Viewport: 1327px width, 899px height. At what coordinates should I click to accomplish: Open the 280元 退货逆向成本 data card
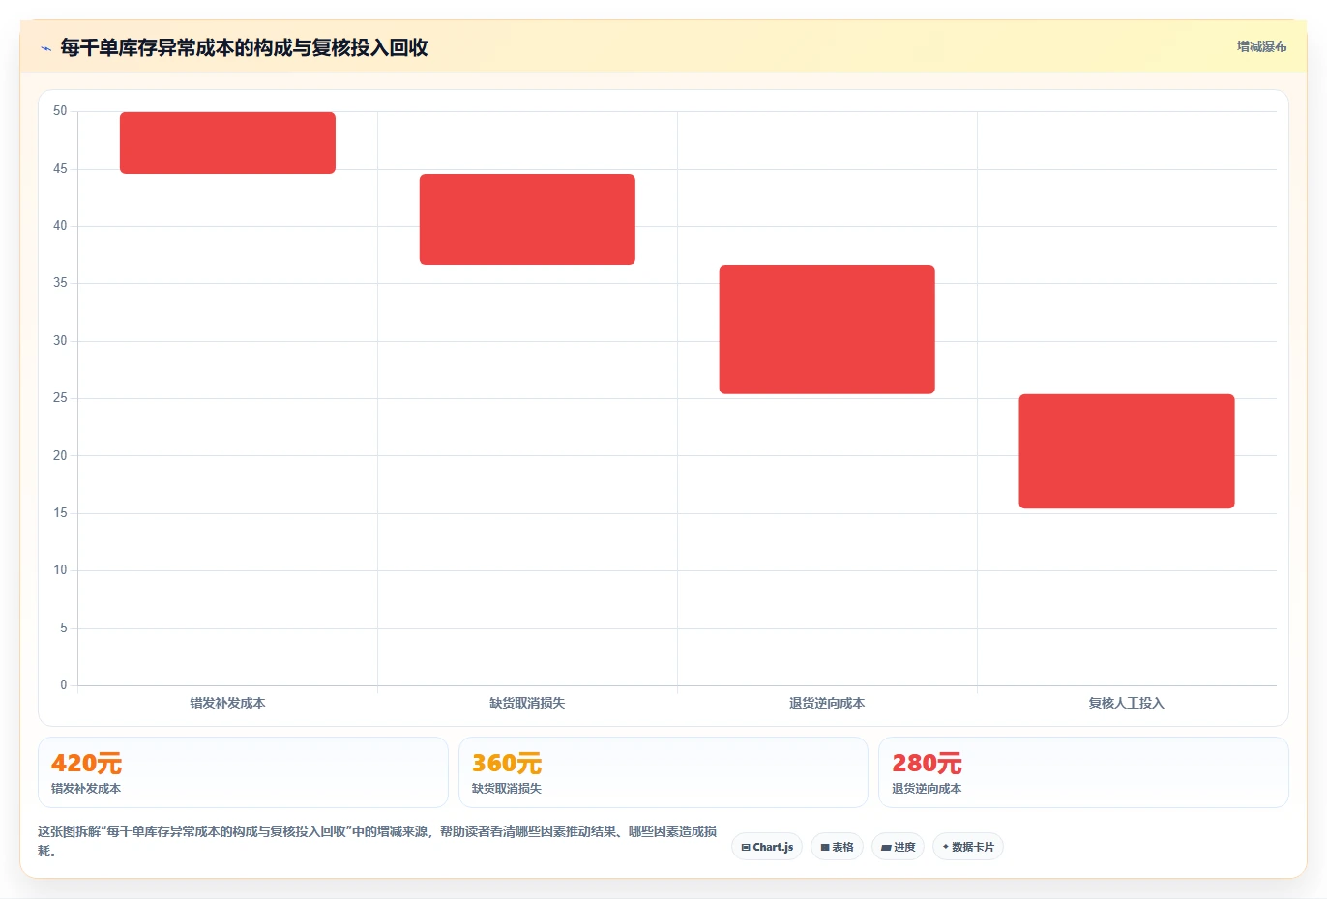coord(1083,772)
